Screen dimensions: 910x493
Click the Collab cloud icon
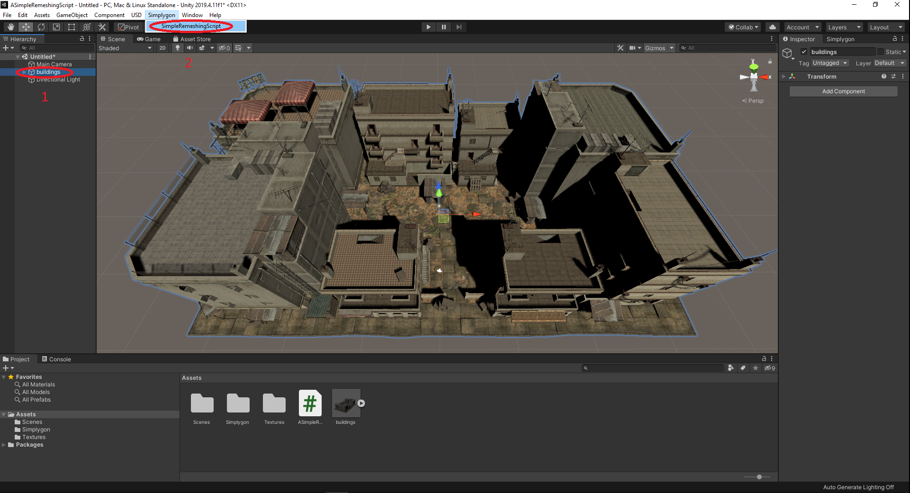tap(772, 27)
